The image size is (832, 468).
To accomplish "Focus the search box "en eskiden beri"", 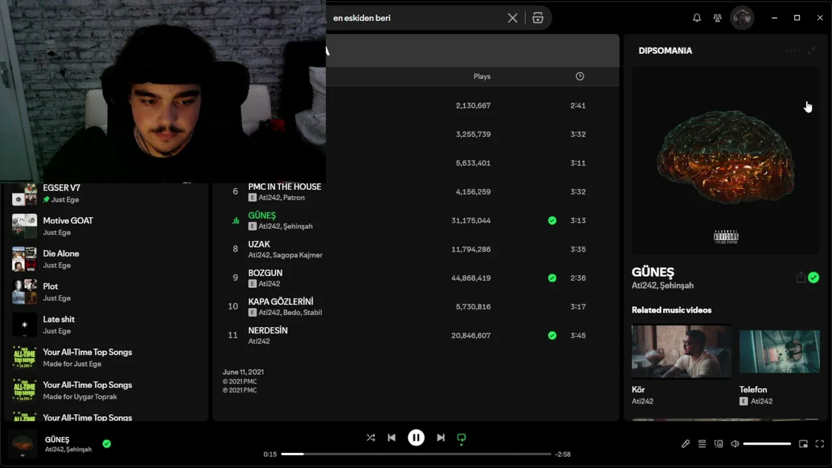I will [x=416, y=18].
